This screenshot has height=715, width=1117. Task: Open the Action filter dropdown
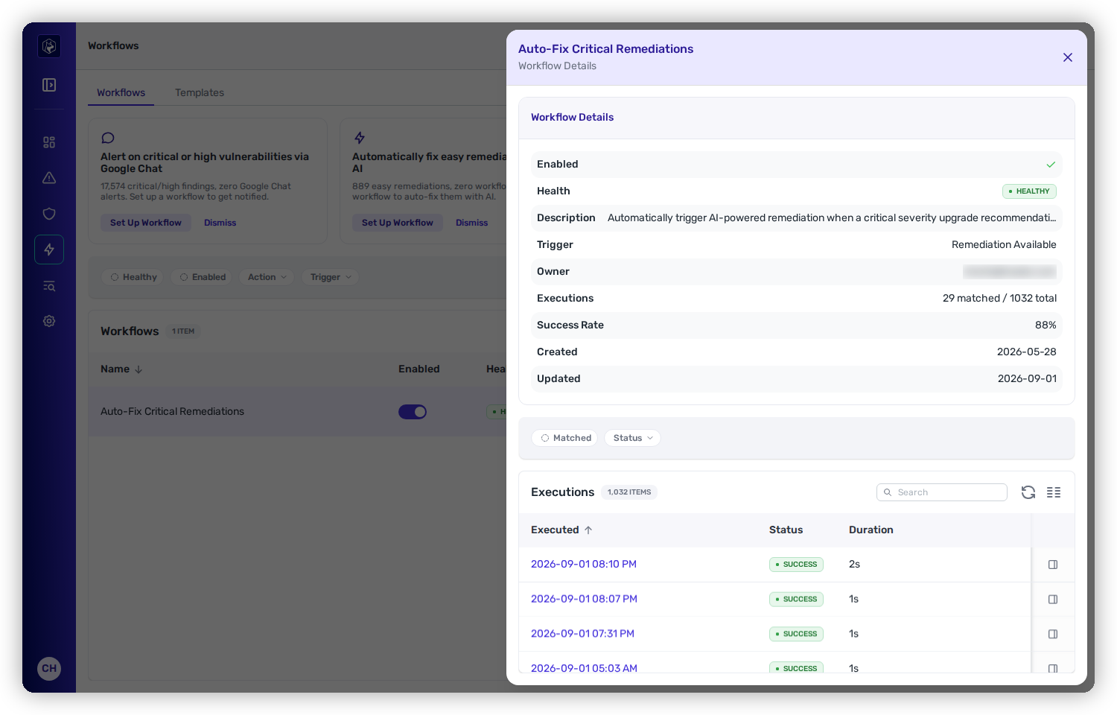(x=267, y=277)
